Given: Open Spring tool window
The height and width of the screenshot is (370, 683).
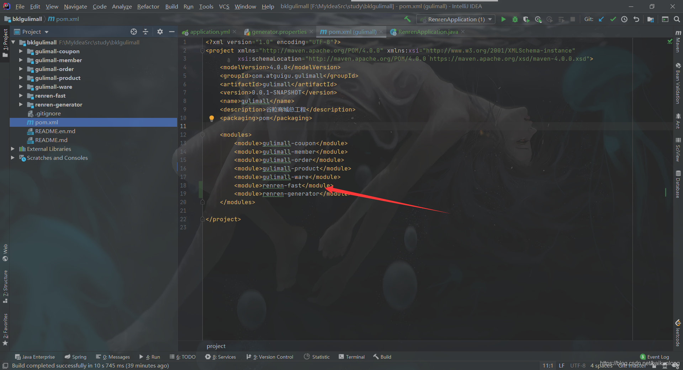Looking at the screenshot, I should [x=75, y=357].
